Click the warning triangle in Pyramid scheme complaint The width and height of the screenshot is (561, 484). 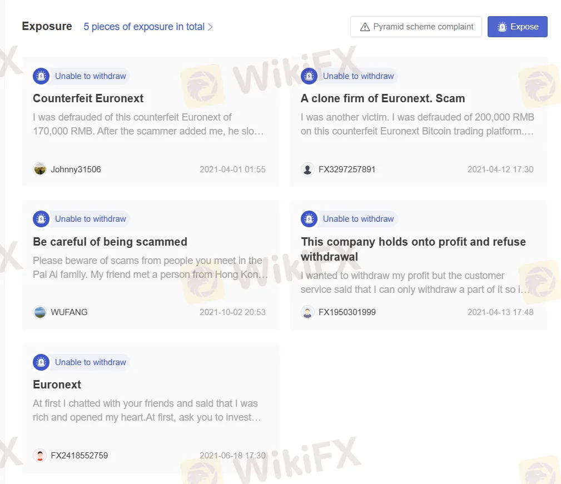(x=365, y=27)
